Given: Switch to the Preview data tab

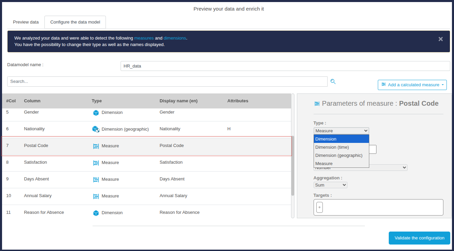Looking at the screenshot, I should [x=26, y=22].
